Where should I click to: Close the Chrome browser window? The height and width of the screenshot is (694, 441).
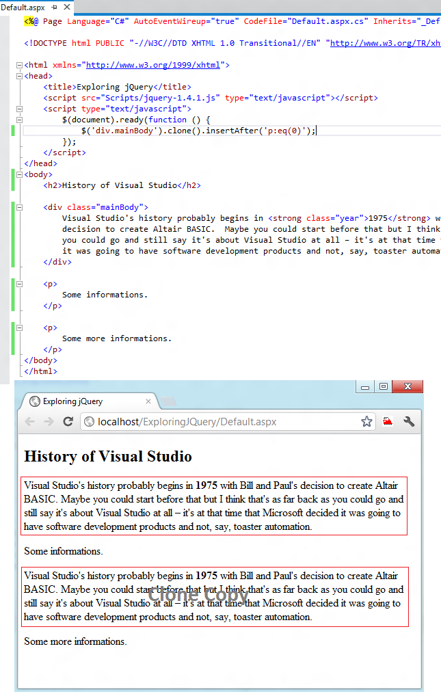click(x=407, y=386)
